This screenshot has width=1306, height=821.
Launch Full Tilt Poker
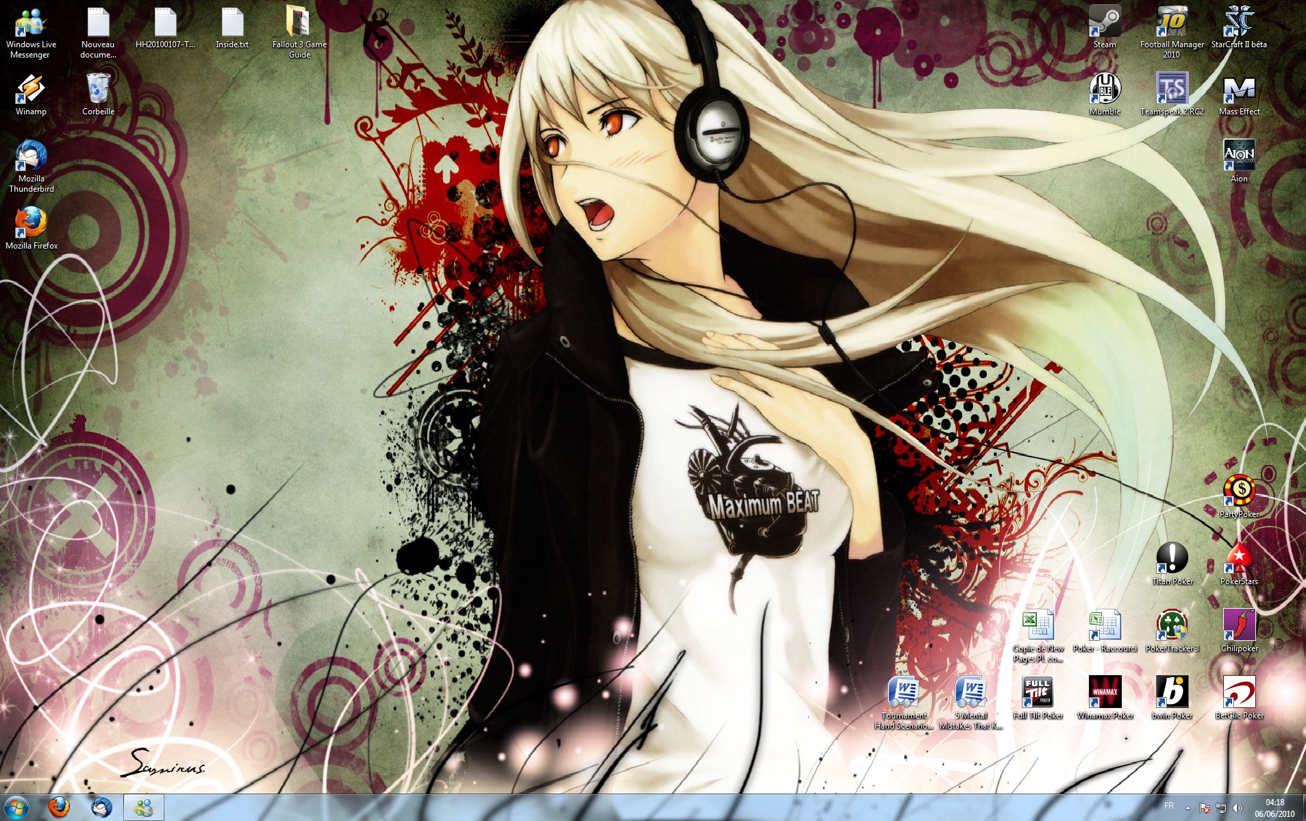1038,699
